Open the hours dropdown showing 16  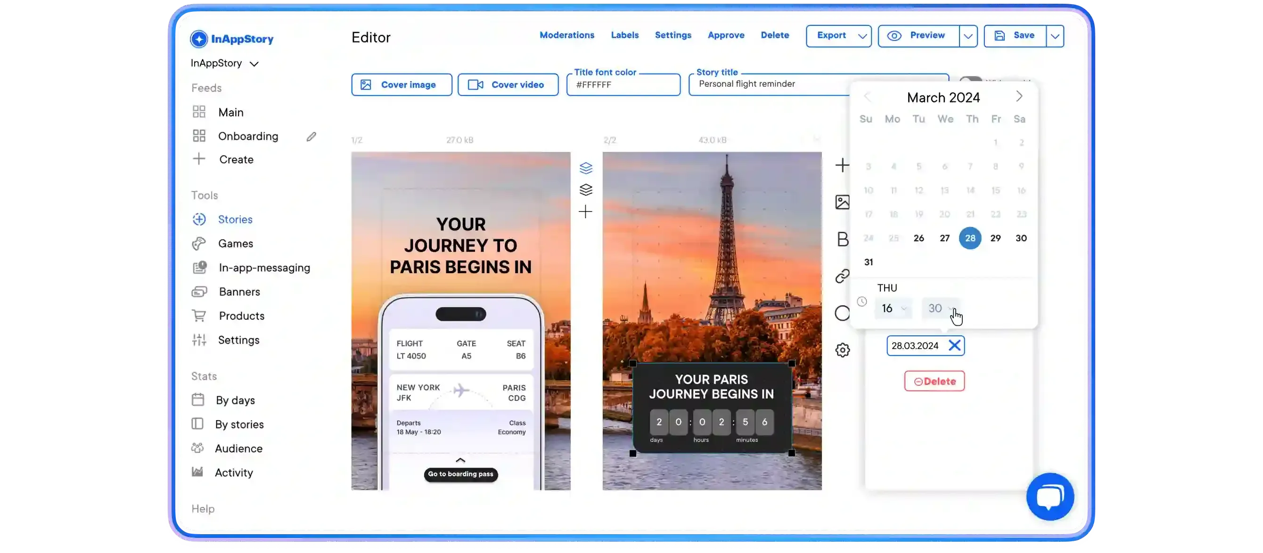coord(894,309)
